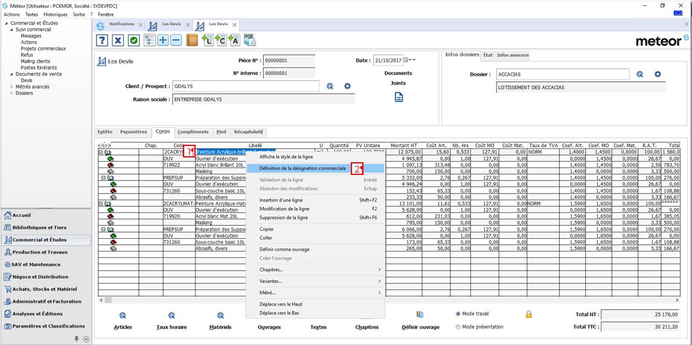The width and height of the screenshot is (692, 345).
Task: Open gear settings next to Dossier field
Action: (x=658, y=74)
